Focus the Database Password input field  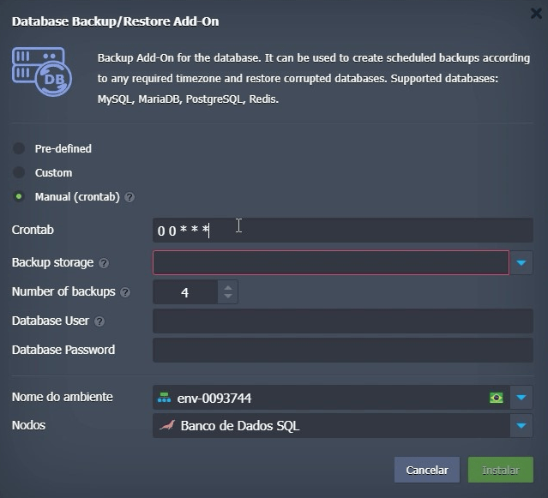(343, 350)
